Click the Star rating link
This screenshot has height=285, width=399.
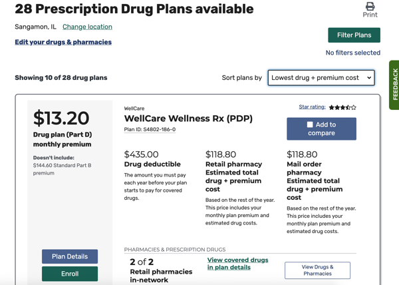(x=312, y=107)
